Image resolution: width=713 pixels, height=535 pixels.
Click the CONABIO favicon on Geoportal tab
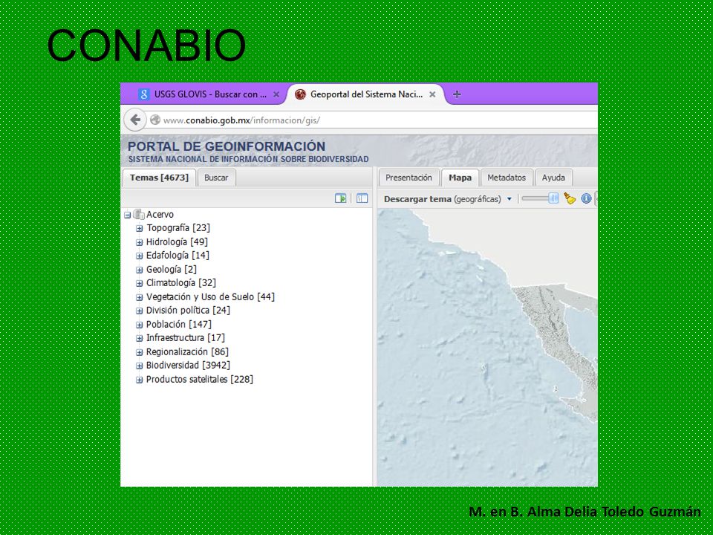click(x=300, y=94)
